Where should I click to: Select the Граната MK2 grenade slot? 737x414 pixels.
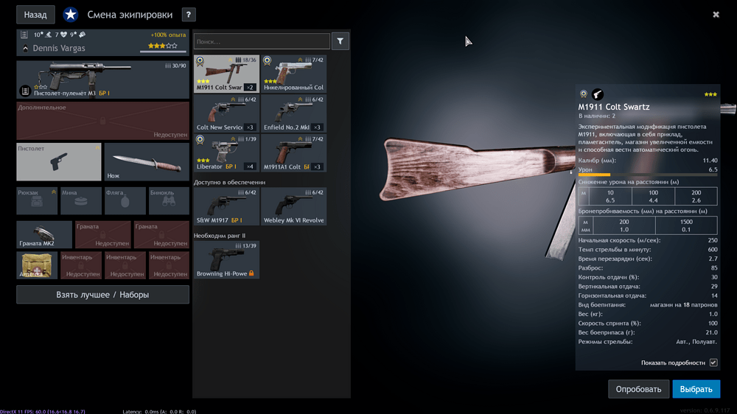(x=44, y=234)
